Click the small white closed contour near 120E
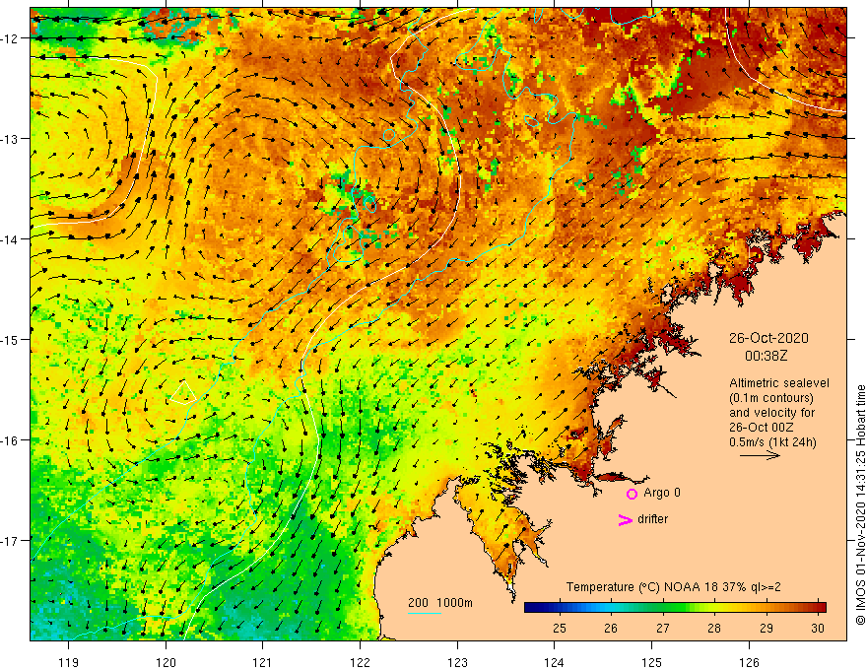867x670 pixels. (183, 393)
